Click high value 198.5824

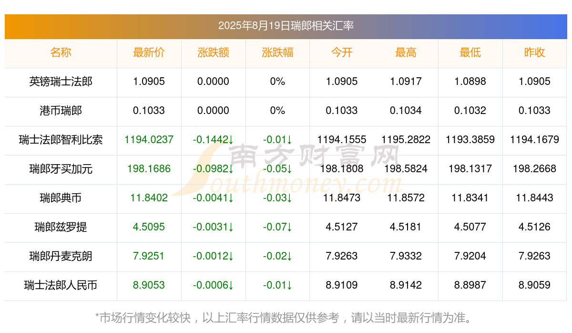click(406, 169)
